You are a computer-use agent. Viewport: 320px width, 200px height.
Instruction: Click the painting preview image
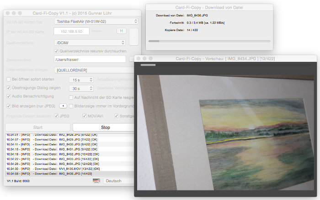225,133
